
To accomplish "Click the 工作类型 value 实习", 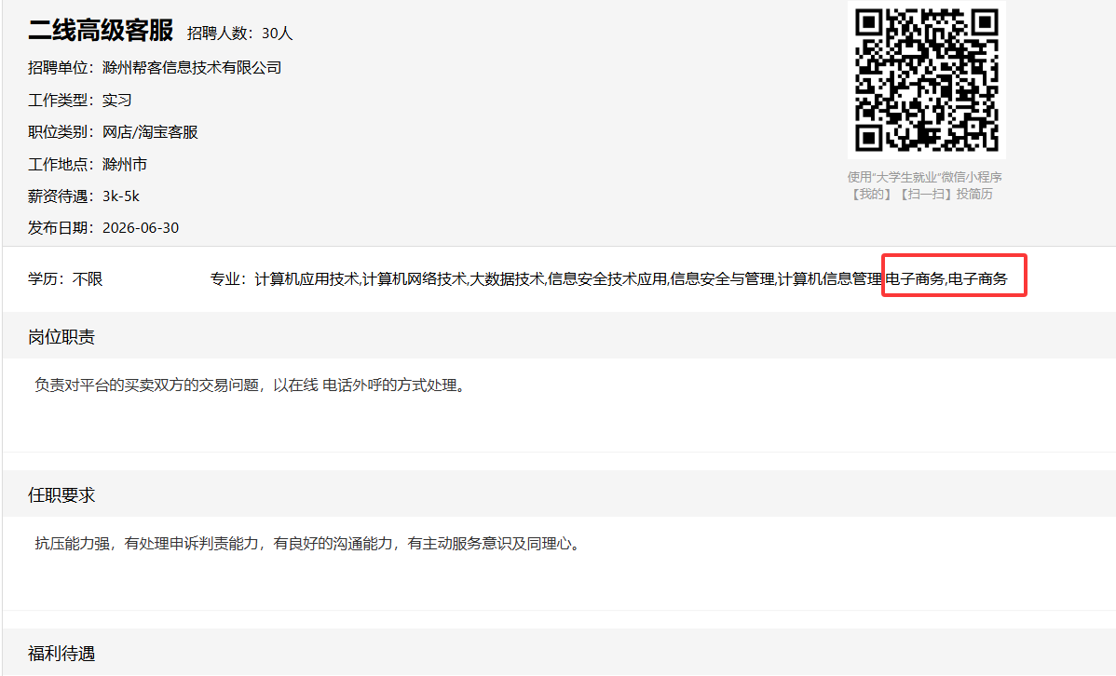I will tap(116, 101).
